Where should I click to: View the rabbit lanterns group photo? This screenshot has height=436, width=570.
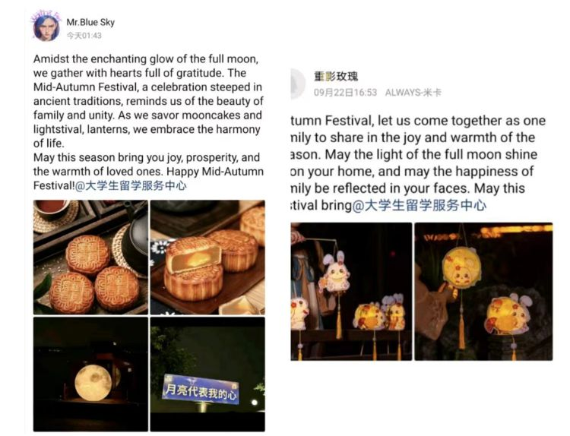click(351, 292)
